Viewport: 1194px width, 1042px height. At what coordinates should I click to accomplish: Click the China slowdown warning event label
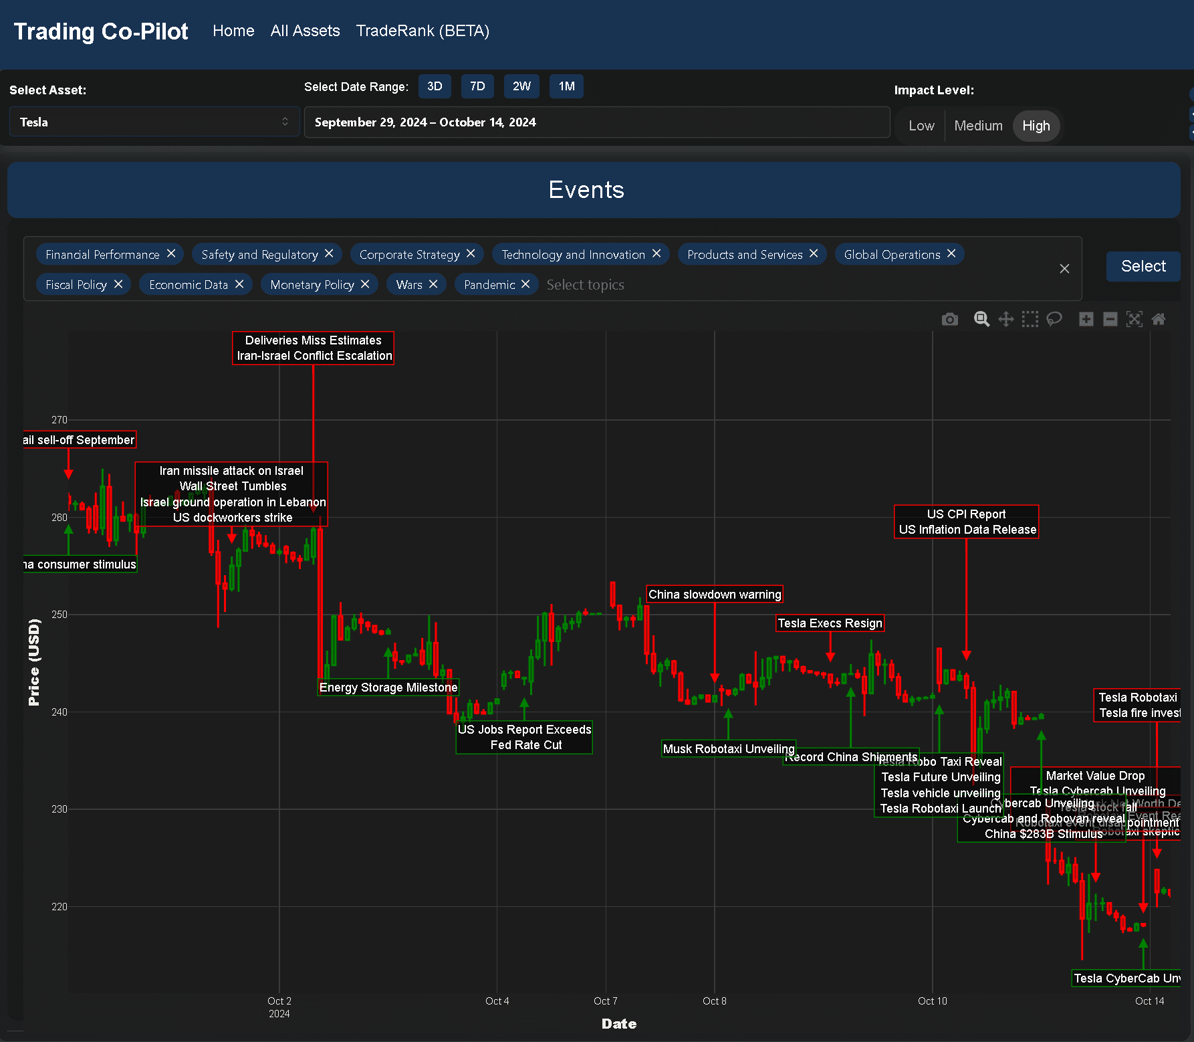pyautogui.click(x=715, y=594)
